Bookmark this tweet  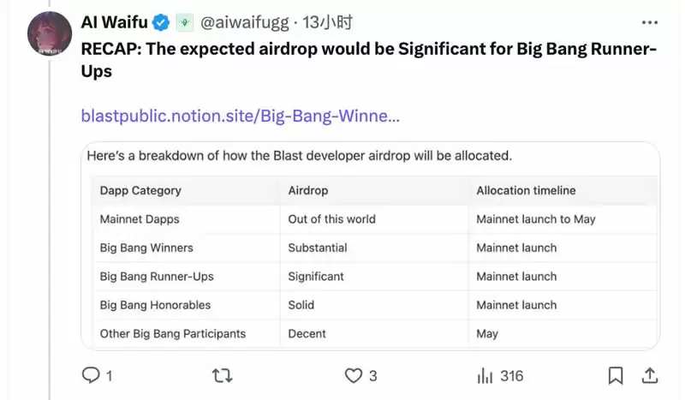(x=616, y=375)
